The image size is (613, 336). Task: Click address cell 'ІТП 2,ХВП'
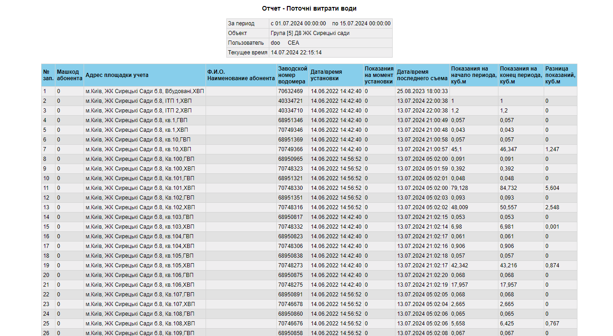tap(145, 111)
